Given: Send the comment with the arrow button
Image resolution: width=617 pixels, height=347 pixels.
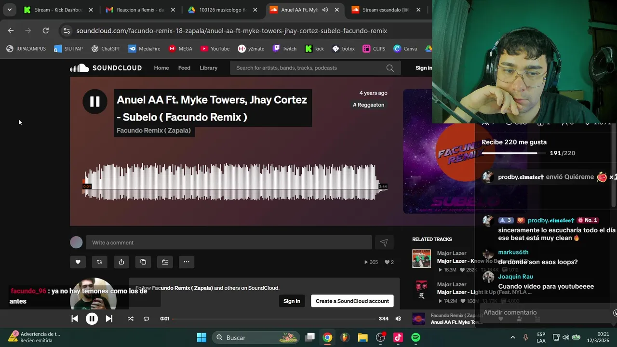Looking at the screenshot, I should (384, 242).
